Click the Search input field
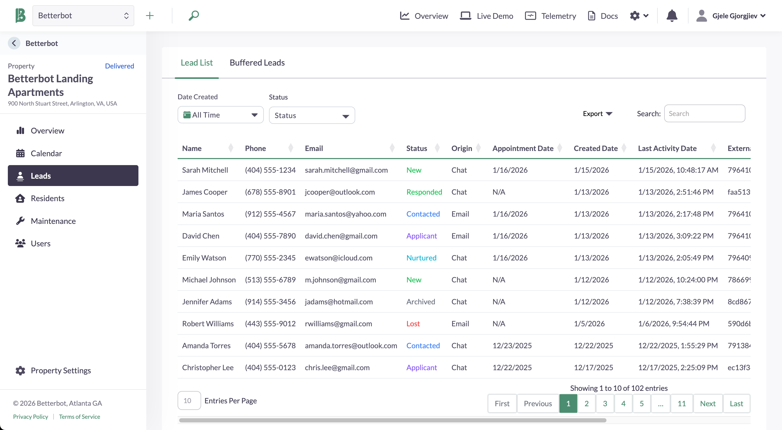Image resolution: width=782 pixels, height=430 pixels. click(x=705, y=113)
